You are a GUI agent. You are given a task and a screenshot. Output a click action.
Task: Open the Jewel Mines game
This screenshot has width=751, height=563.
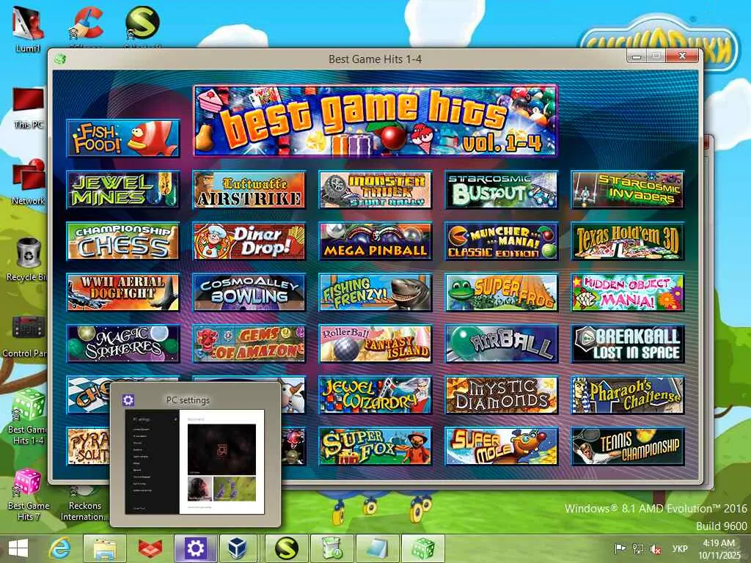click(123, 190)
